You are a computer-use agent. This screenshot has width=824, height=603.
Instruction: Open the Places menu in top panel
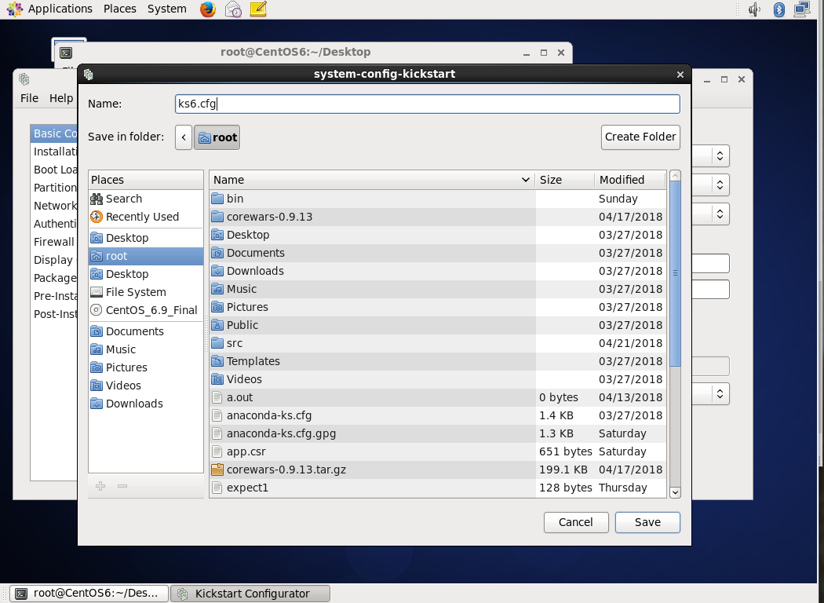[x=120, y=9]
